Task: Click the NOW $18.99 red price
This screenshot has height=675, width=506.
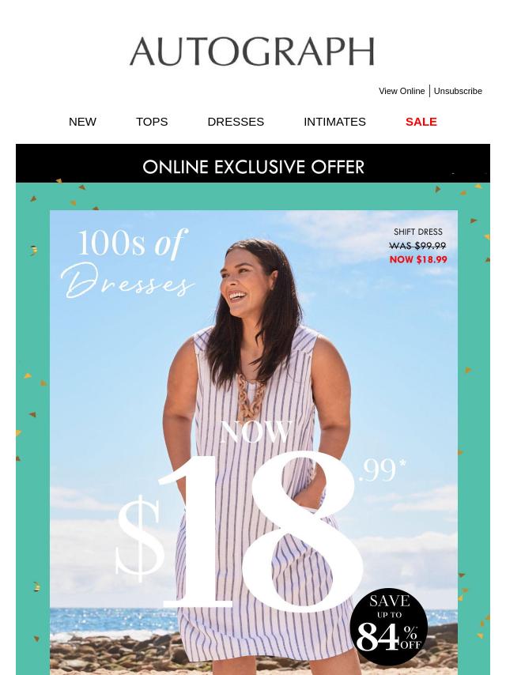Action: [418, 259]
